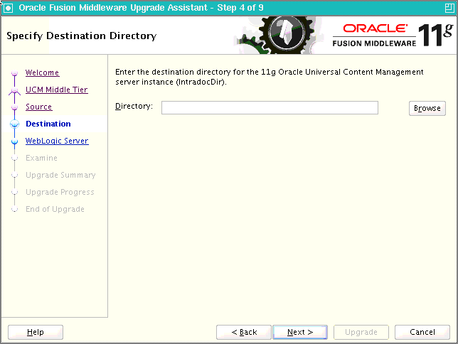Screen dimensions: 458x344
Task: Click the UCM Middle Tier step marker
Action: (x=15, y=91)
